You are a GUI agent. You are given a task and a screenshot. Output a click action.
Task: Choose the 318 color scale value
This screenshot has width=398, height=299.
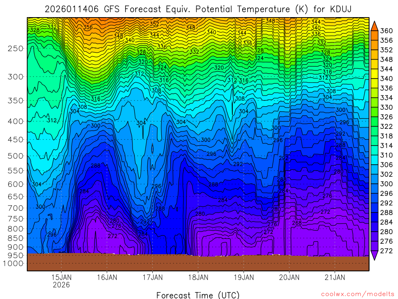pyautogui.click(x=386, y=136)
